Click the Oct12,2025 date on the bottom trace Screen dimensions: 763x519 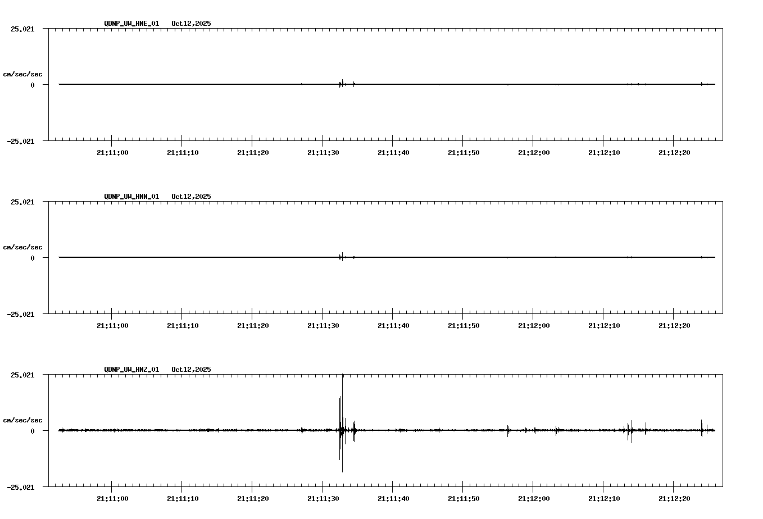(191, 370)
